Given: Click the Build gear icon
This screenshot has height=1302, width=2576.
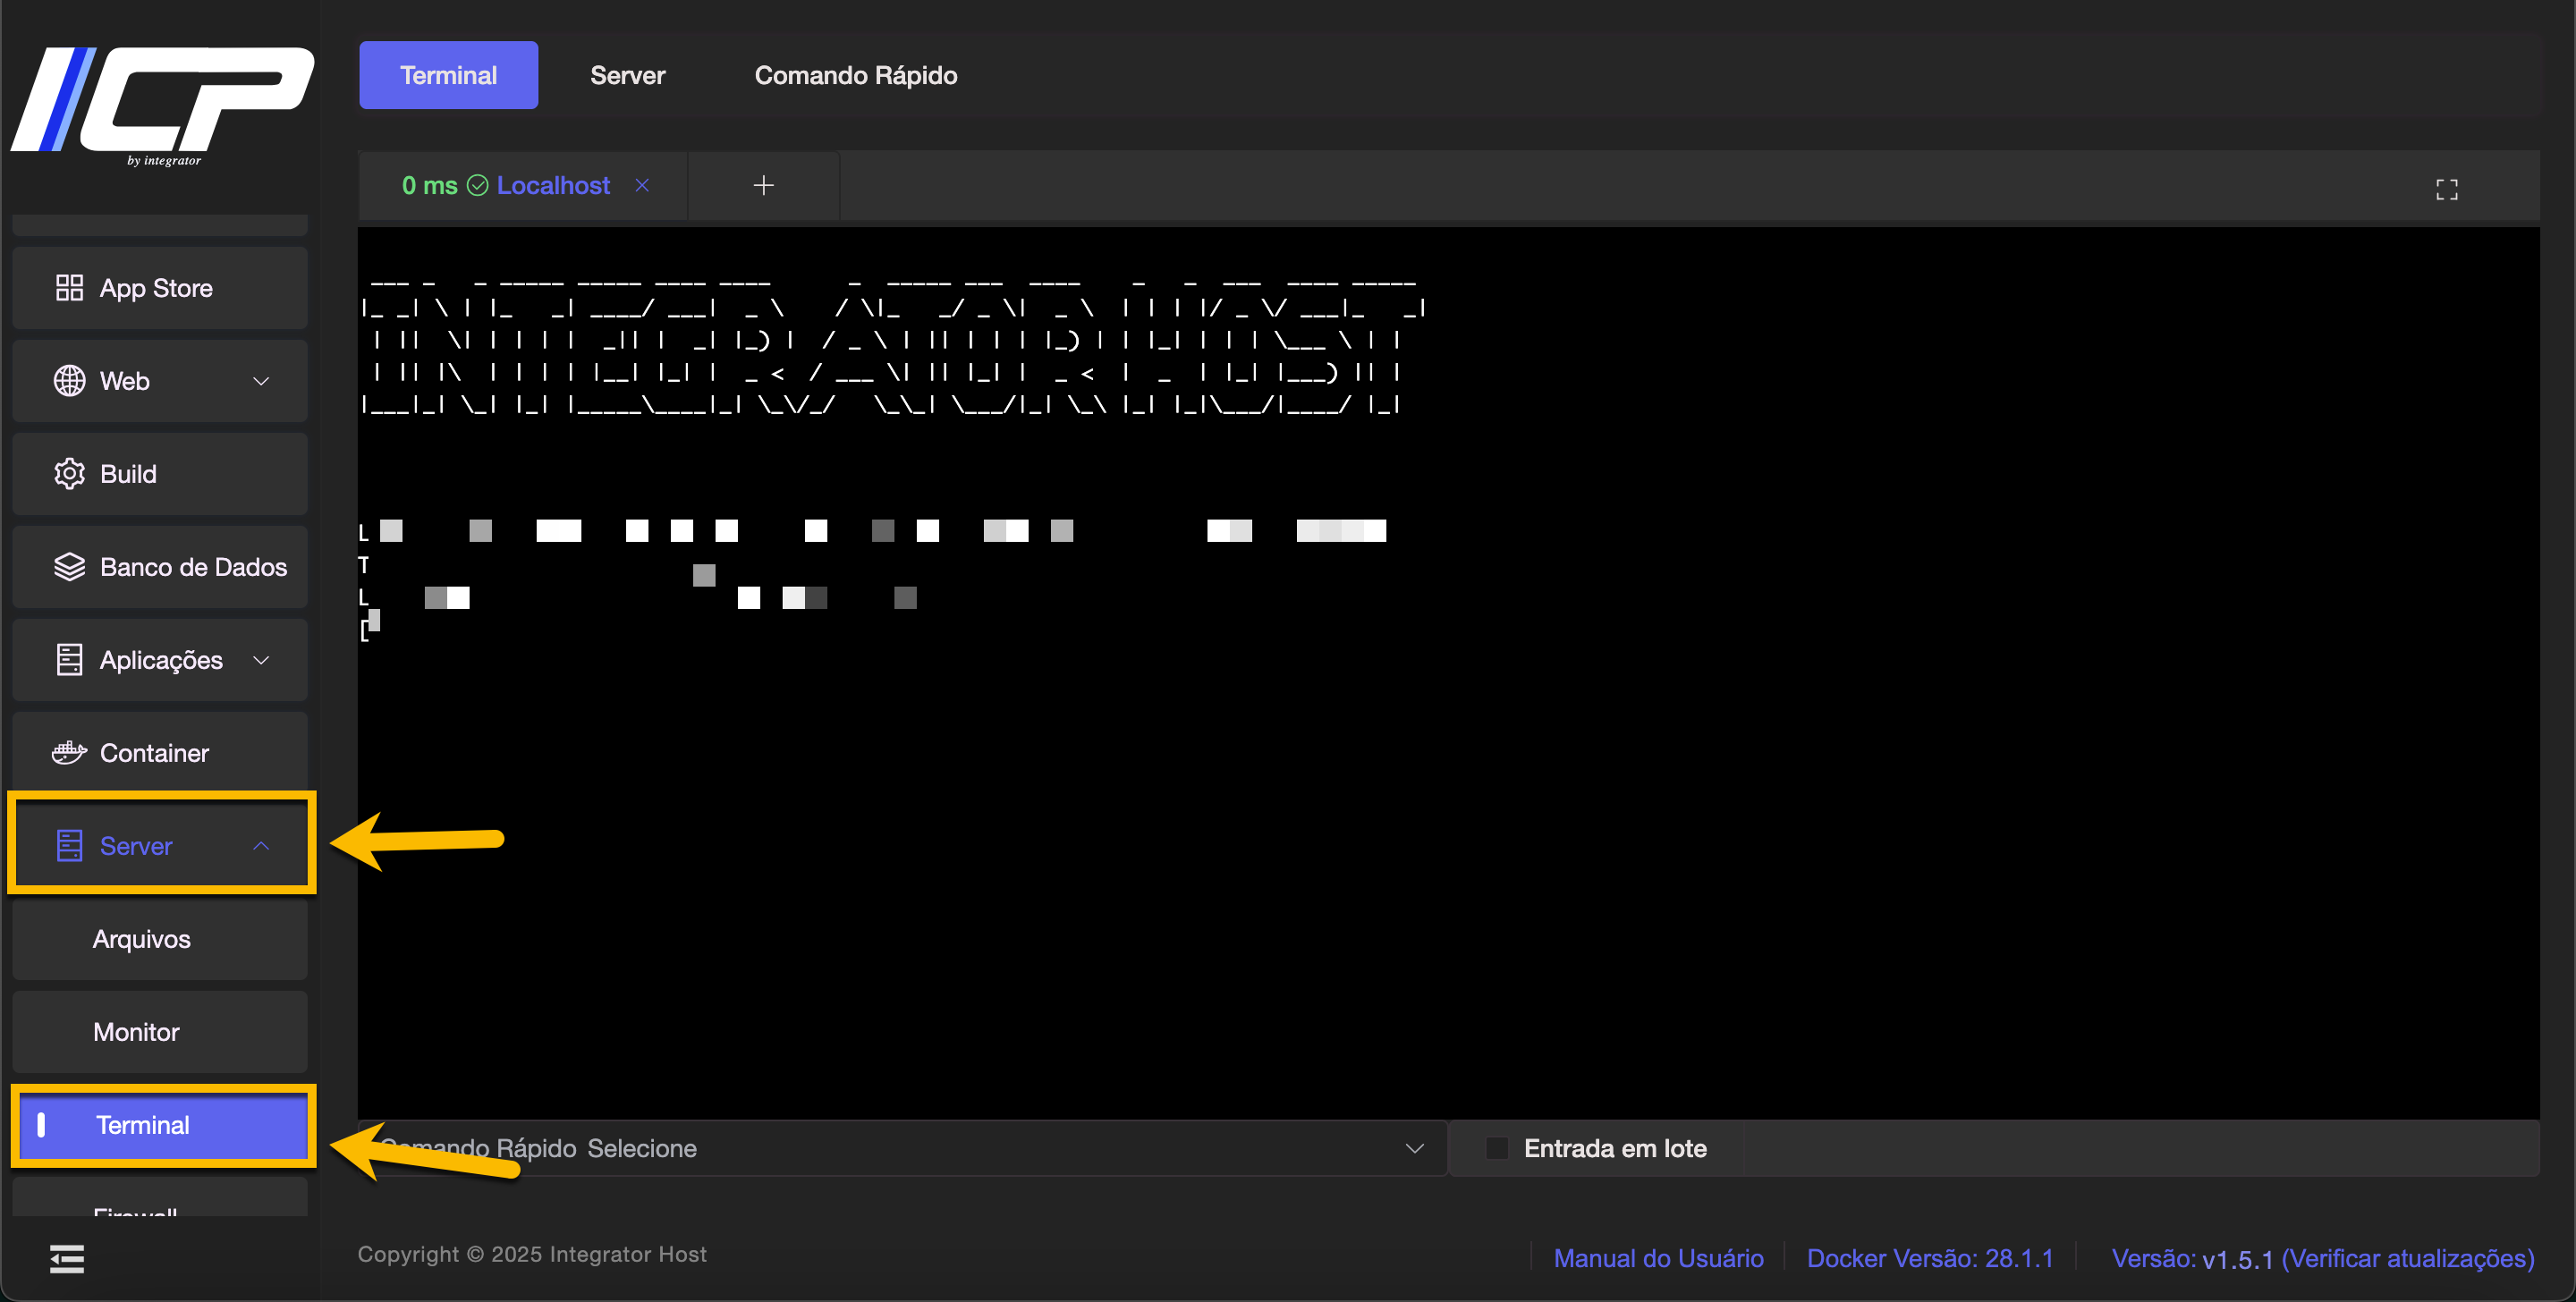Looking at the screenshot, I should pyautogui.click(x=69, y=474).
